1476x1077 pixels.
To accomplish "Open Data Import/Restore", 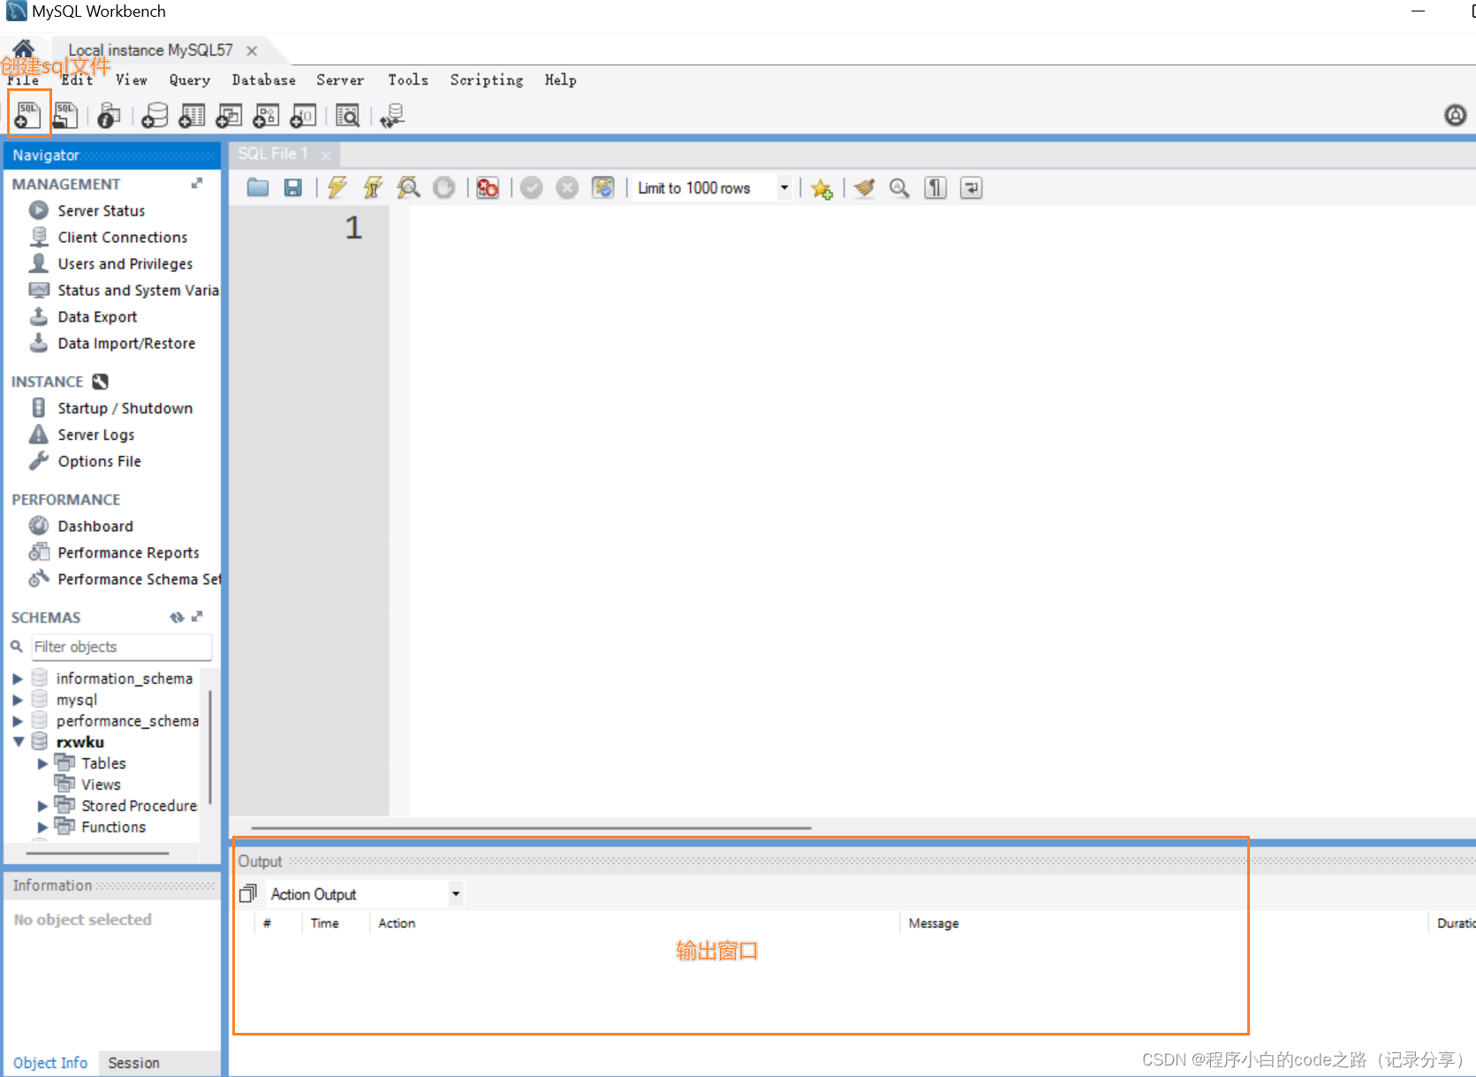I will click(127, 343).
